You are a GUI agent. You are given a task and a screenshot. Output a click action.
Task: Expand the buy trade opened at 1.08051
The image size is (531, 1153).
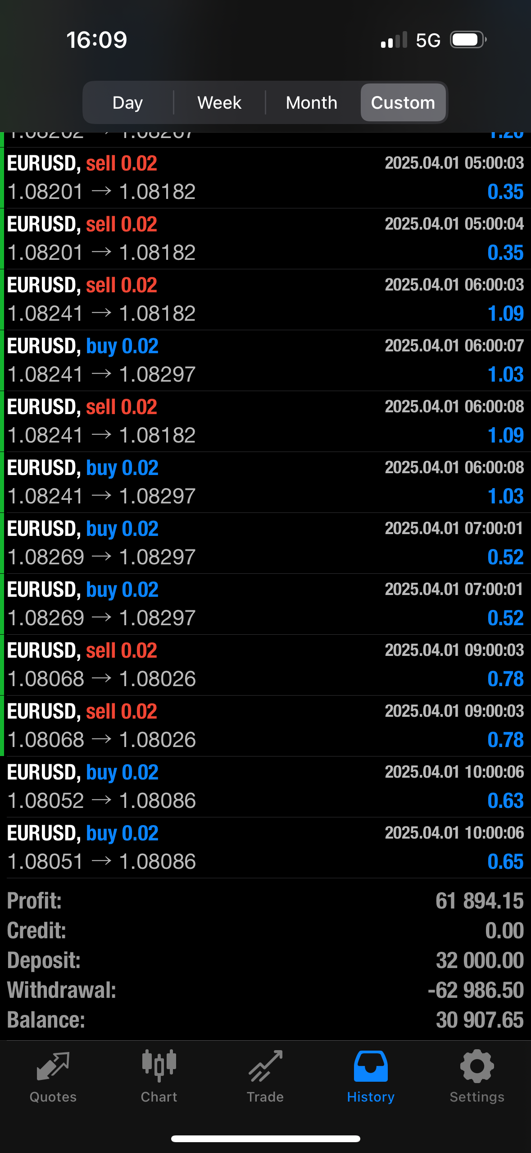(265, 847)
